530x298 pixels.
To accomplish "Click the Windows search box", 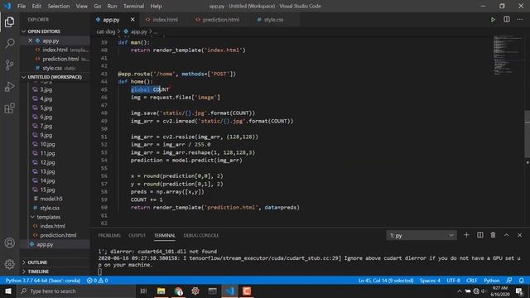I will tap(76, 291).
